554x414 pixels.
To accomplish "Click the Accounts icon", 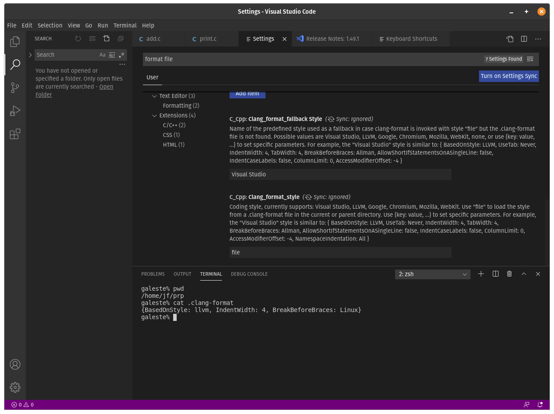I will (x=15, y=364).
